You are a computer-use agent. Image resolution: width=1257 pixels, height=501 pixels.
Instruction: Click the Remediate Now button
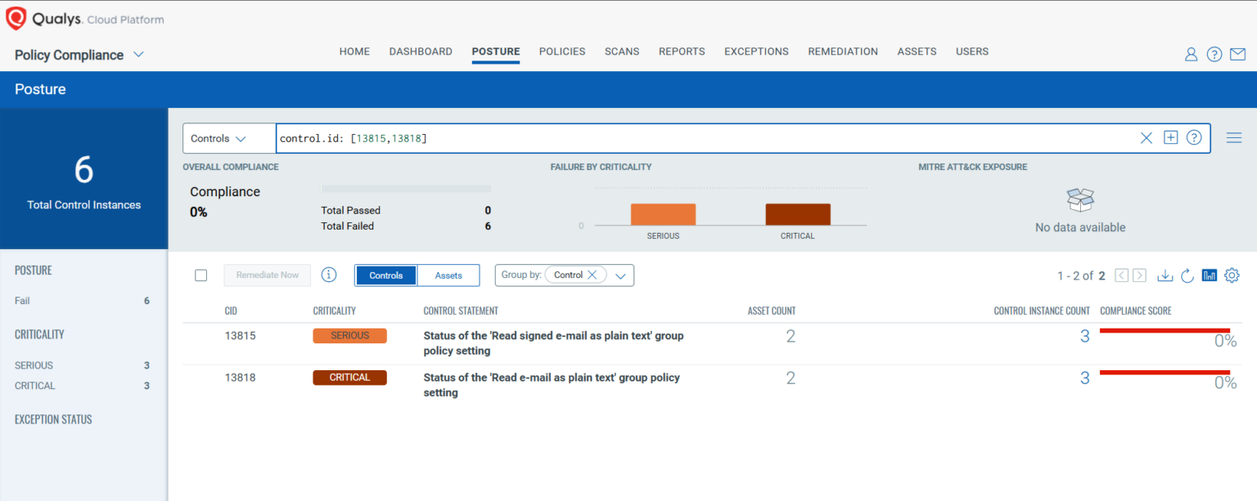pos(268,275)
